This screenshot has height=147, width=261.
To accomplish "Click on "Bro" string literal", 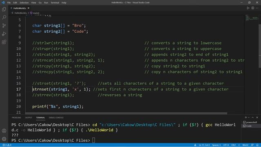I will (78, 25).
